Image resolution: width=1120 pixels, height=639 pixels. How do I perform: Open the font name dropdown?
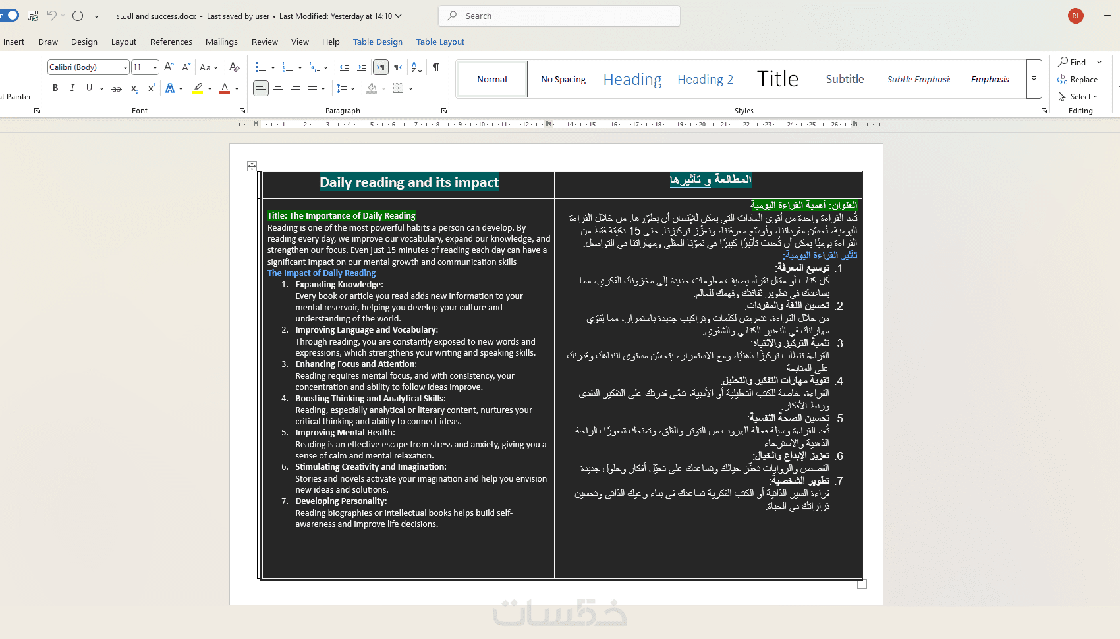125,67
